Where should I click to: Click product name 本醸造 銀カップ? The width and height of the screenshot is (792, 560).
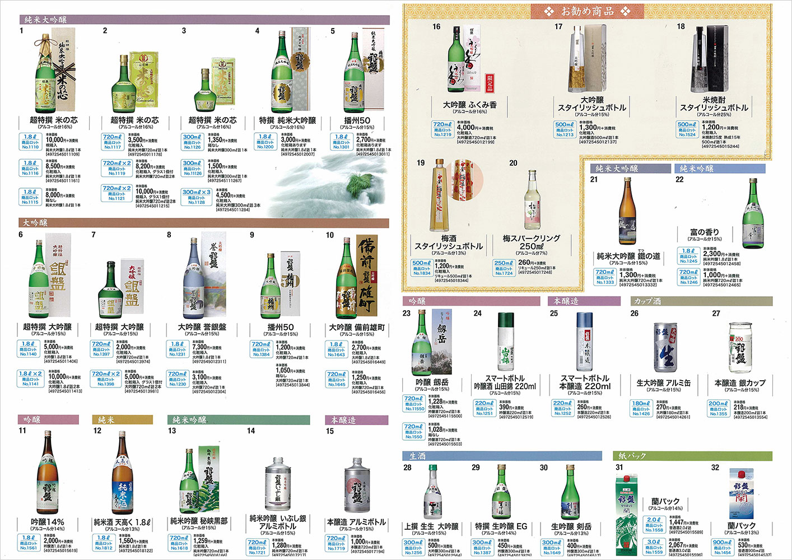coord(740,383)
